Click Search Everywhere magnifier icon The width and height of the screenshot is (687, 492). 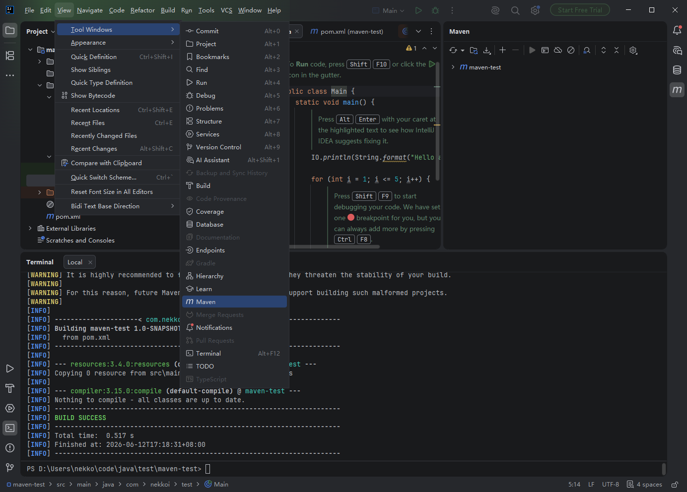pyautogui.click(x=515, y=10)
